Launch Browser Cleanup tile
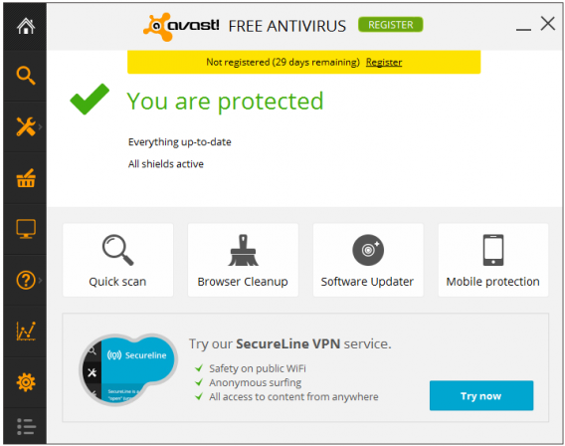This screenshot has width=565, height=446. [243, 260]
